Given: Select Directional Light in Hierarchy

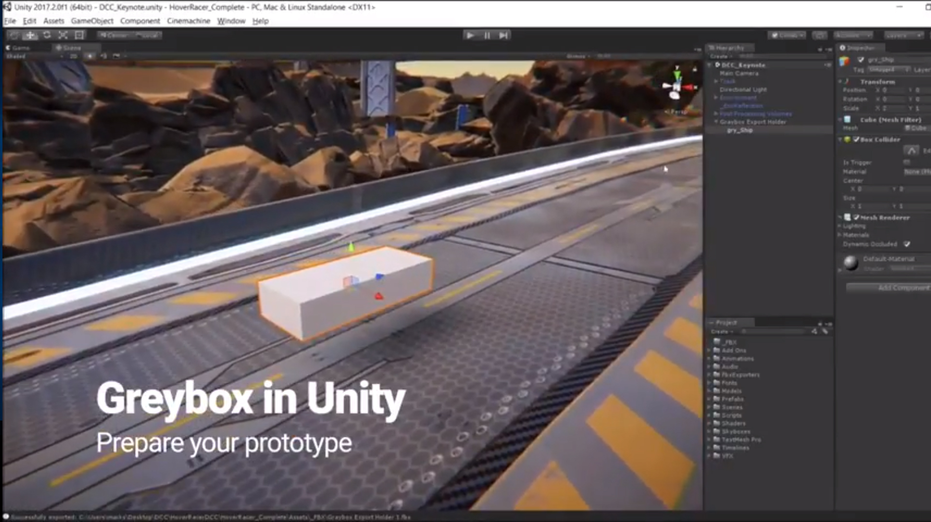Looking at the screenshot, I should tap(743, 90).
